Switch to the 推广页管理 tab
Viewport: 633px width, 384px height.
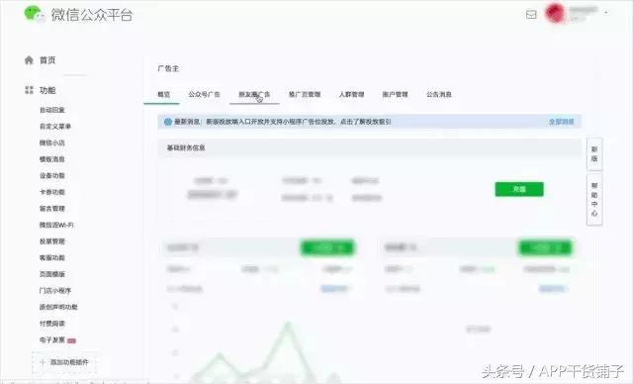305,94
